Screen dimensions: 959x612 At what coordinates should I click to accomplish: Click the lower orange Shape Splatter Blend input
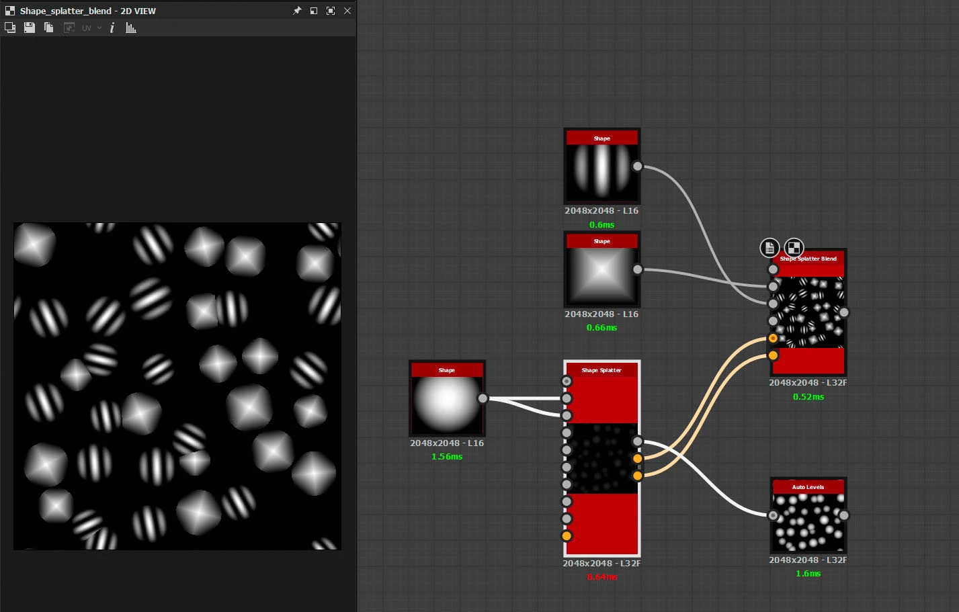point(773,355)
